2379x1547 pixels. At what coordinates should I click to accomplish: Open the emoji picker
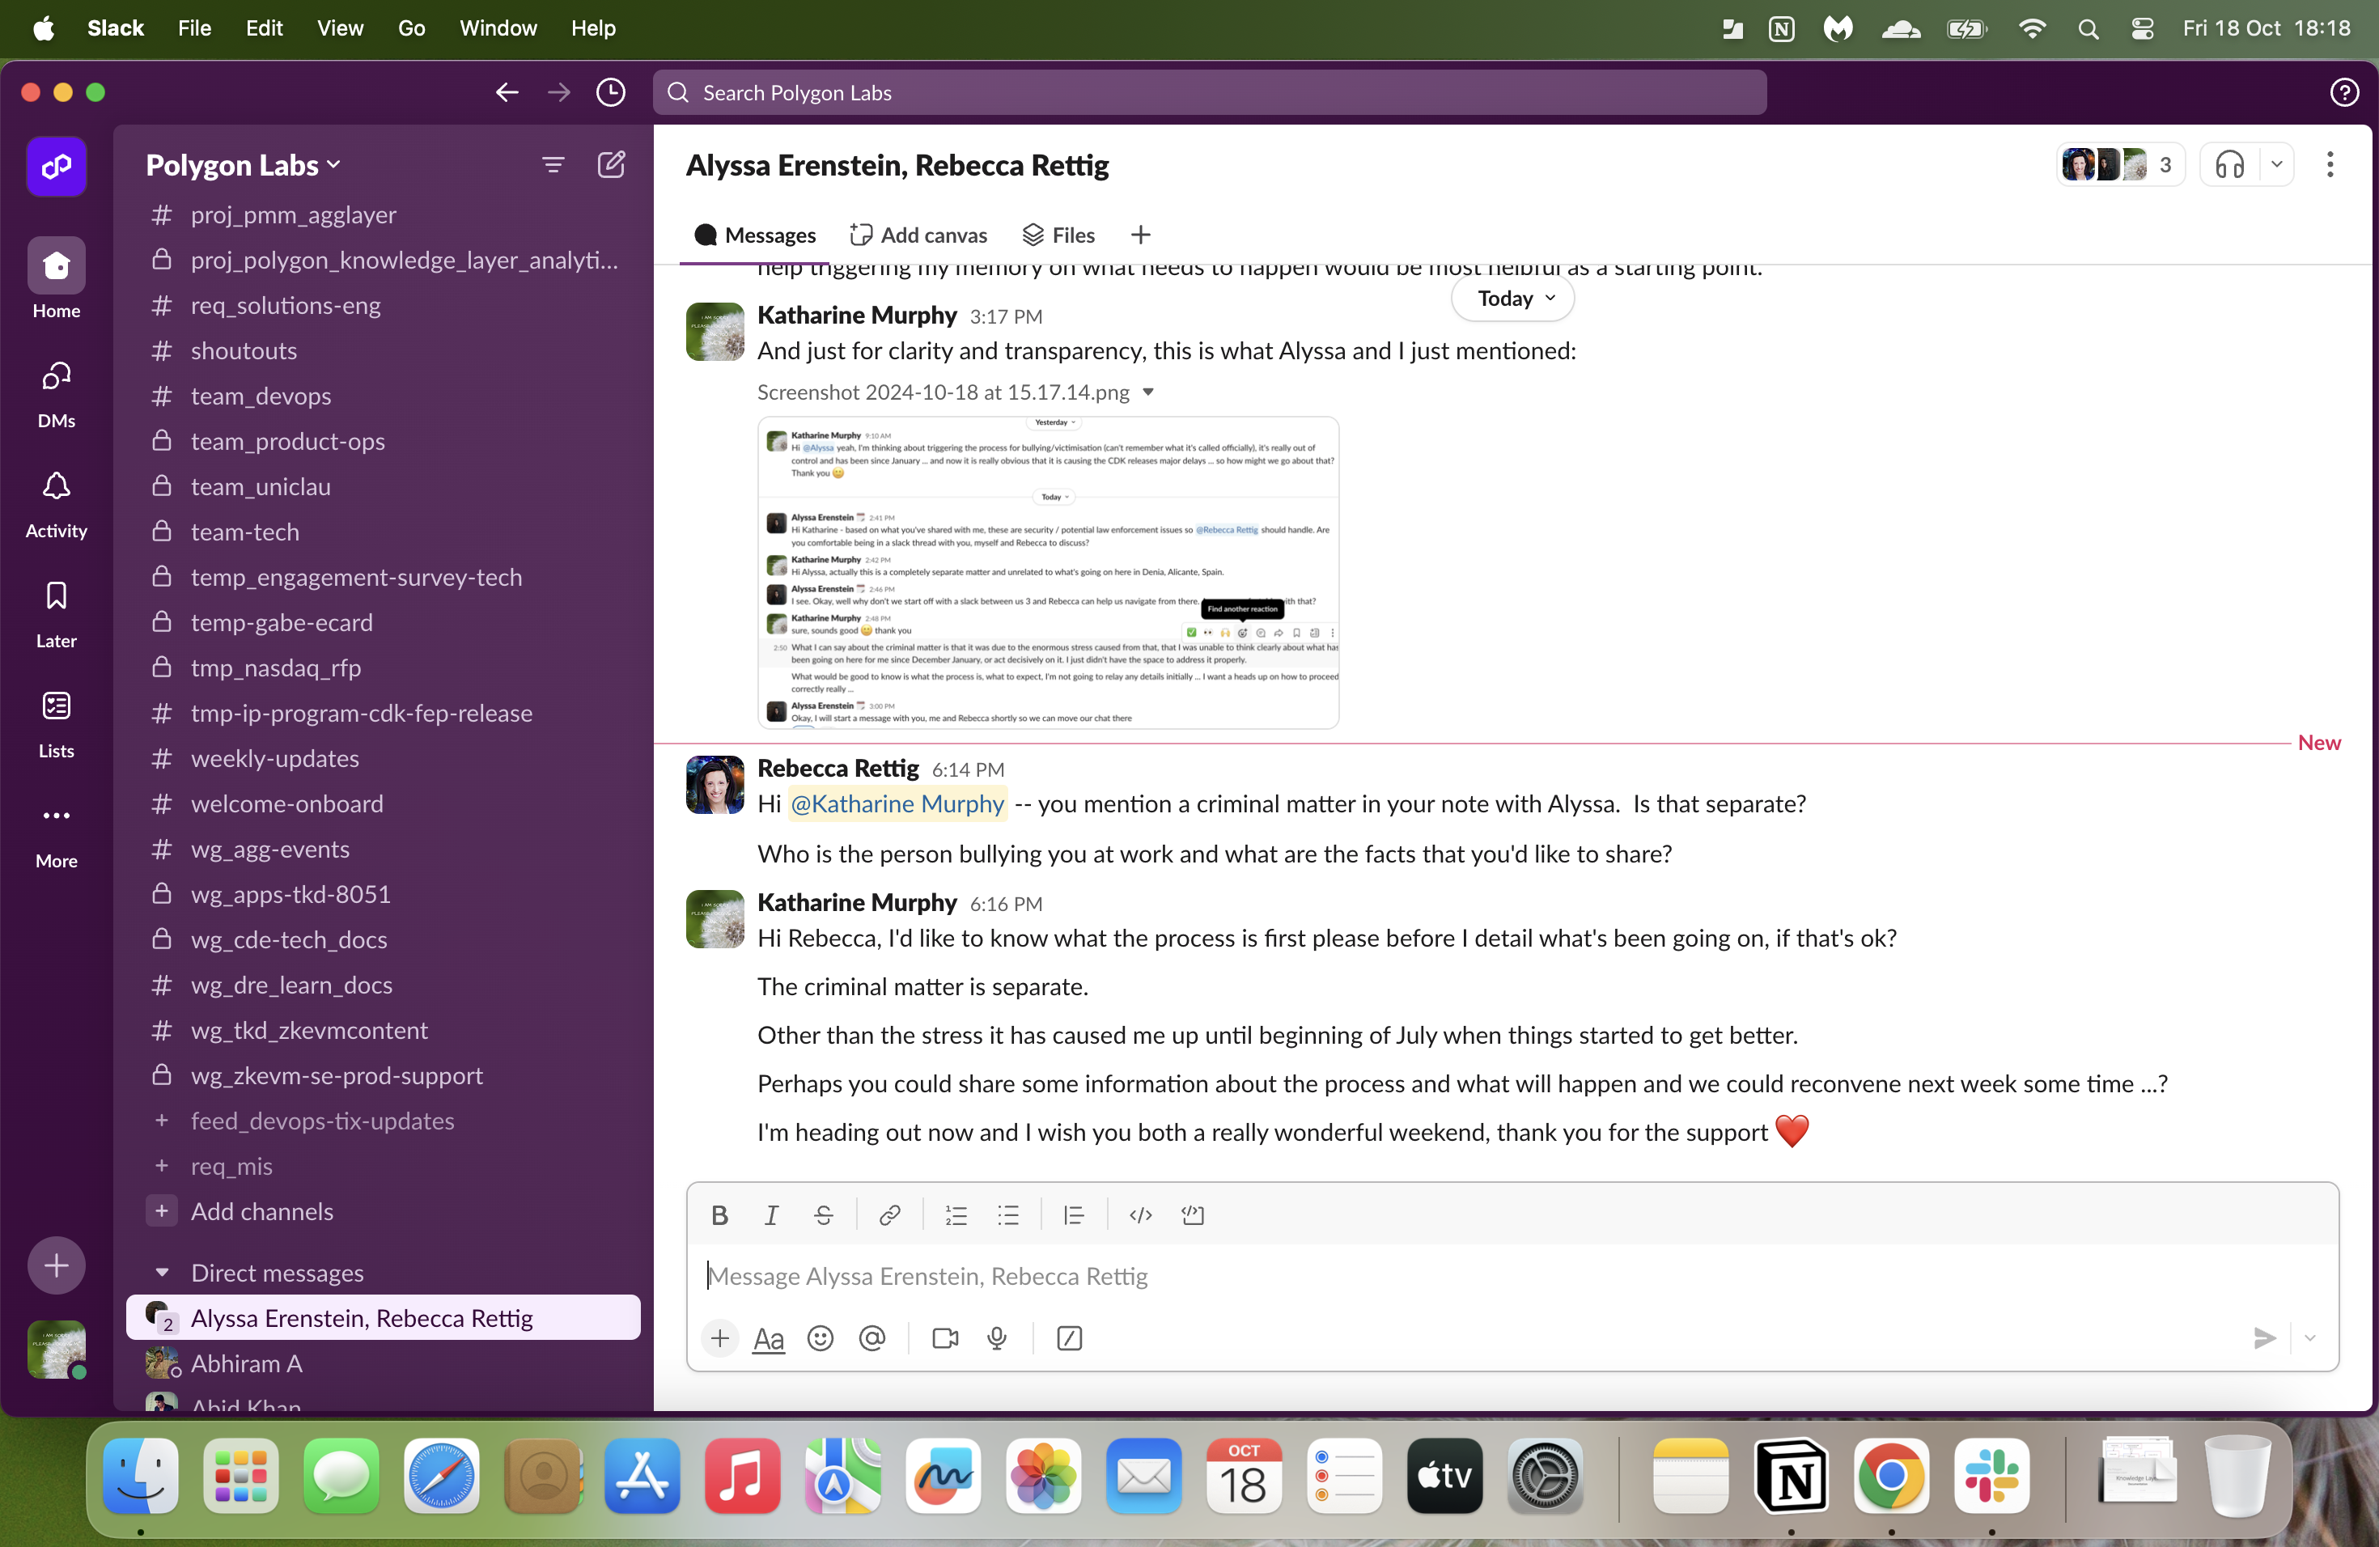(820, 1338)
